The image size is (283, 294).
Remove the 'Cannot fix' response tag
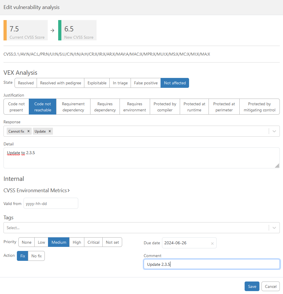28,131
